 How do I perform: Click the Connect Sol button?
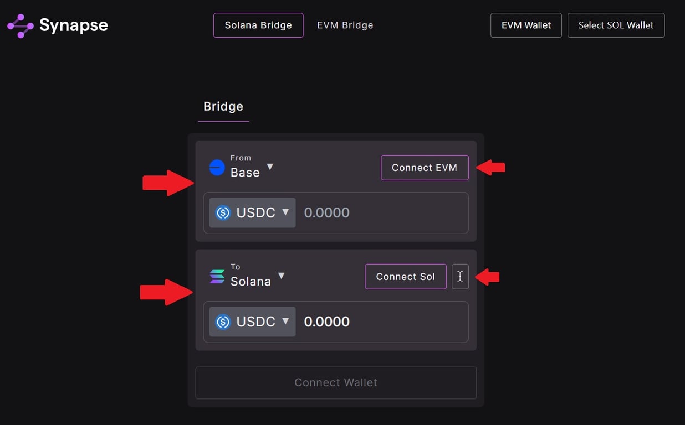(x=405, y=276)
